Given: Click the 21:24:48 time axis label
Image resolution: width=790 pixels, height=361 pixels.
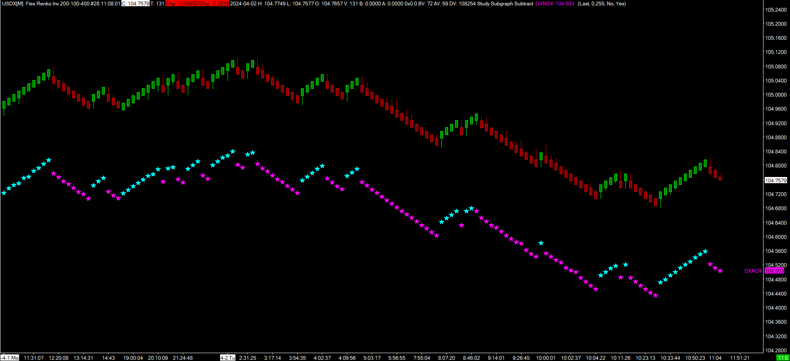Looking at the screenshot, I should pyautogui.click(x=183, y=358).
